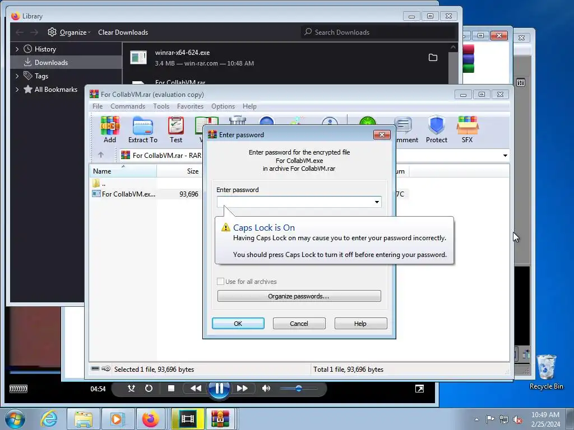Screen dimensions: 574x430
Task: Click the tray network icon
Action: pyautogui.click(x=504, y=419)
